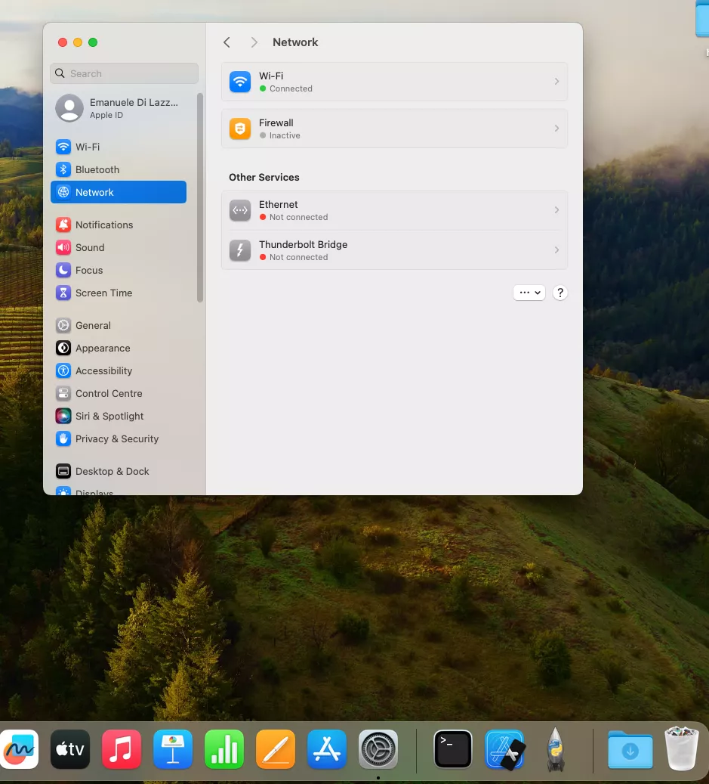Open Thunderbolt Bridge service details

[394, 250]
